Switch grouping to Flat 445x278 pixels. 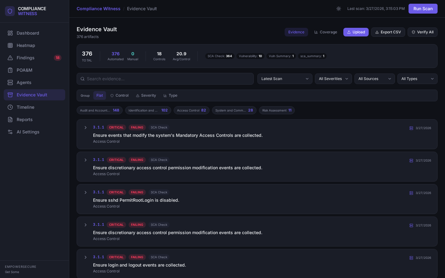click(100, 95)
